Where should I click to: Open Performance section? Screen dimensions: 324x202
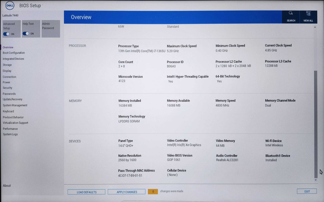click(x=10, y=129)
